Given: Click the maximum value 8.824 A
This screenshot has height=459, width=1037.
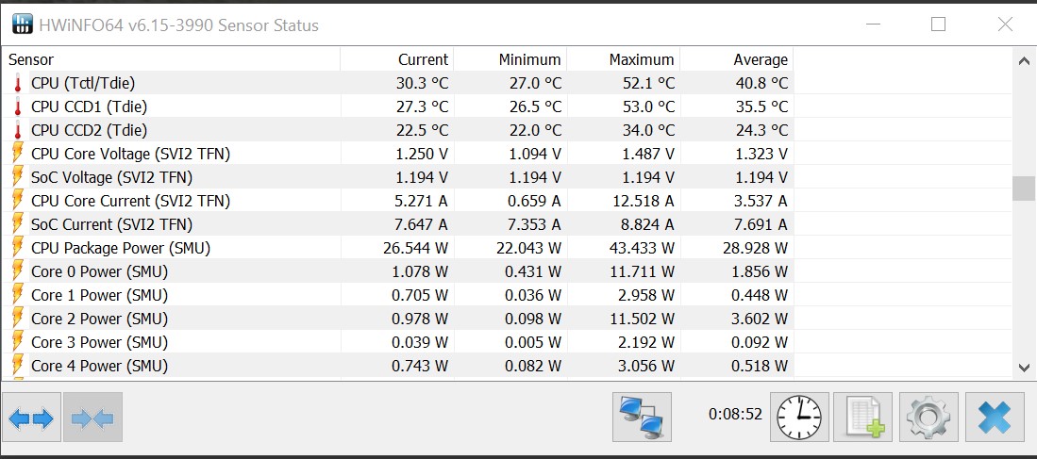Looking at the screenshot, I should coord(646,224).
